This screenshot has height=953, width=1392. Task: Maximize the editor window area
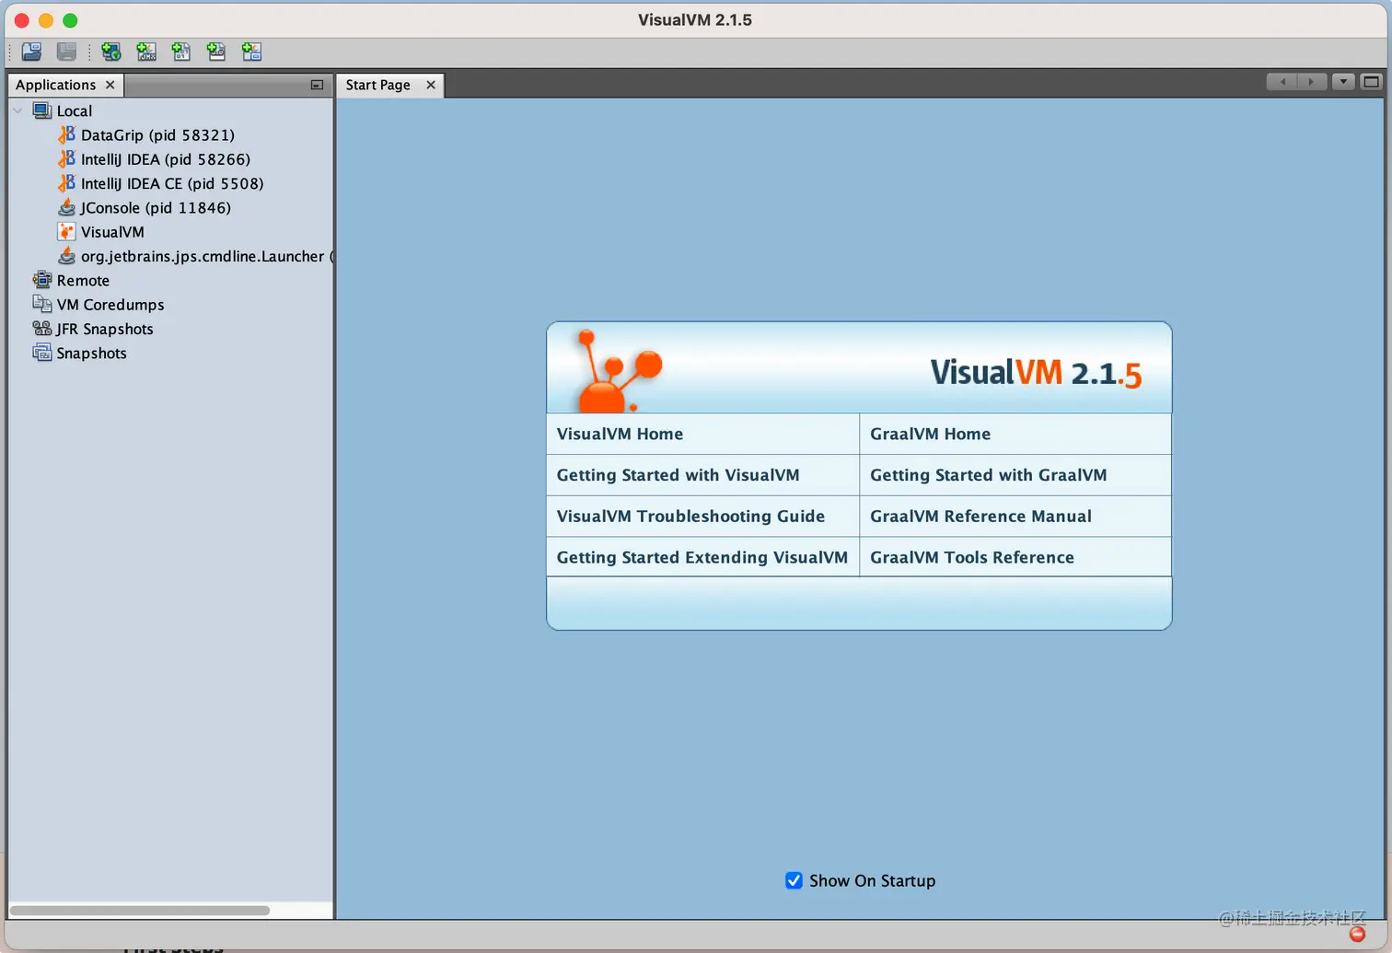pyautogui.click(x=1371, y=82)
